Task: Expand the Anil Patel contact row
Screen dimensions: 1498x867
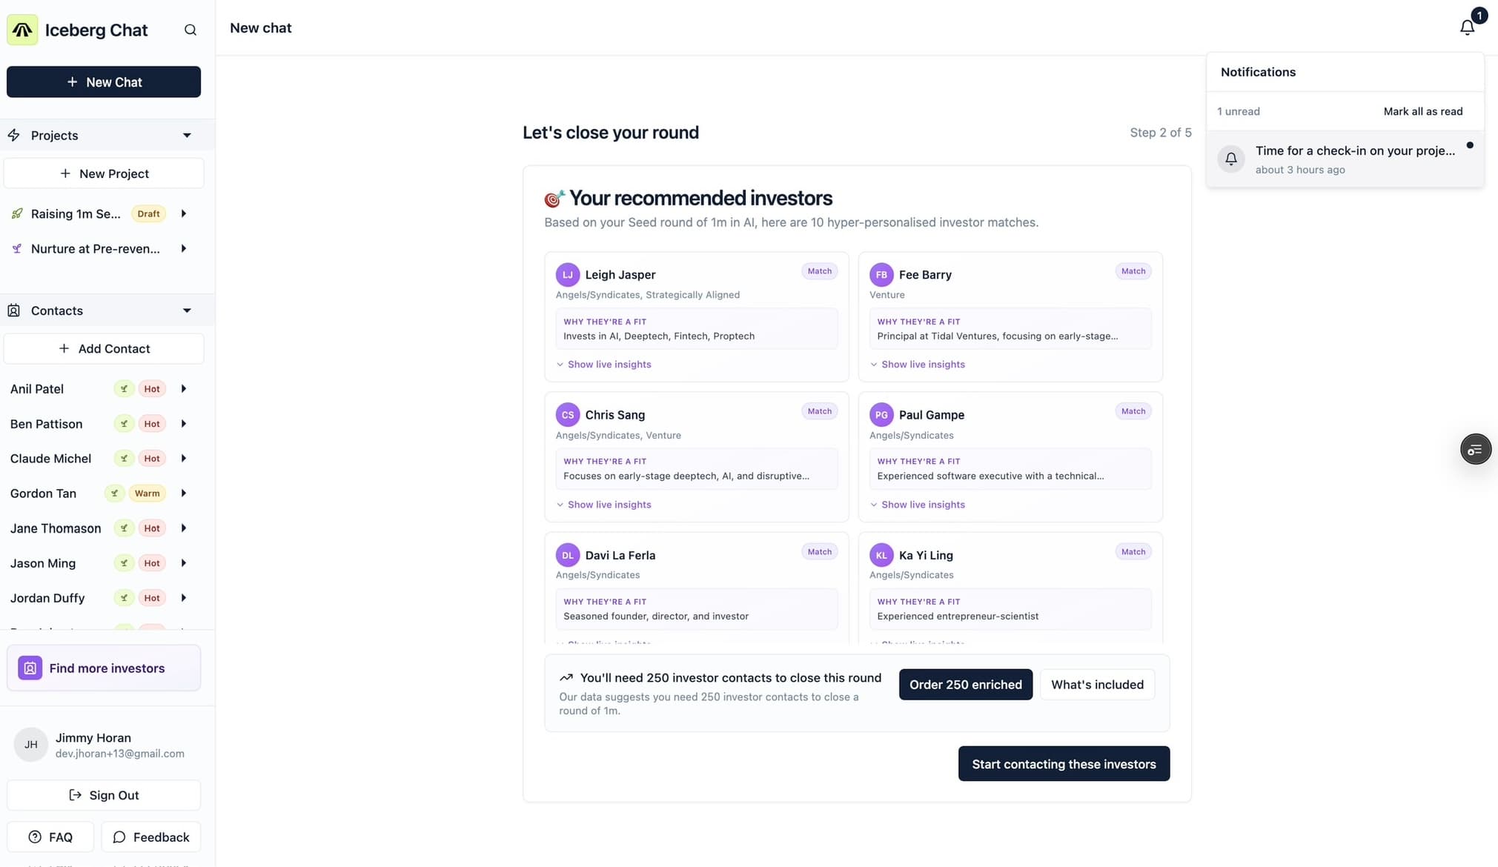Action: tap(183, 388)
